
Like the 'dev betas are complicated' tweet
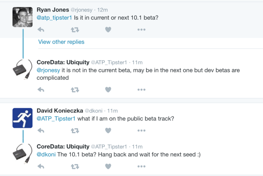click(108, 90)
